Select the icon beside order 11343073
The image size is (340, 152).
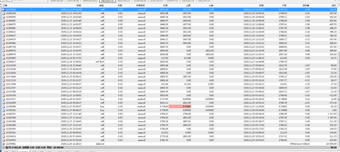tap(3, 114)
